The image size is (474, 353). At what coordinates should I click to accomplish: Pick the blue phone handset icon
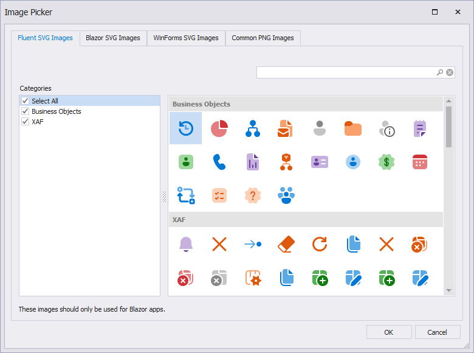pyautogui.click(x=219, y=162)
